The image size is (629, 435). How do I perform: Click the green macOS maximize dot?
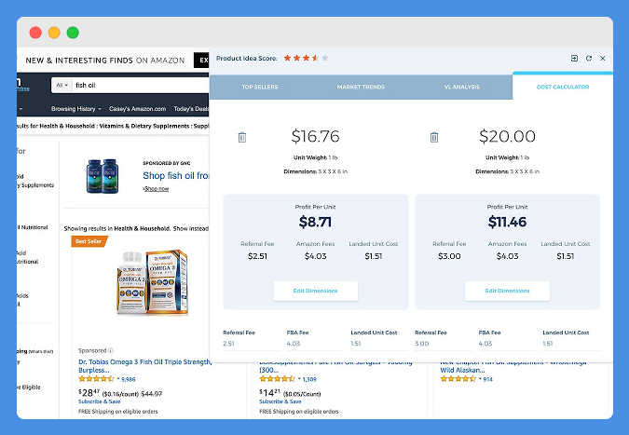click(x=73, y=33)
